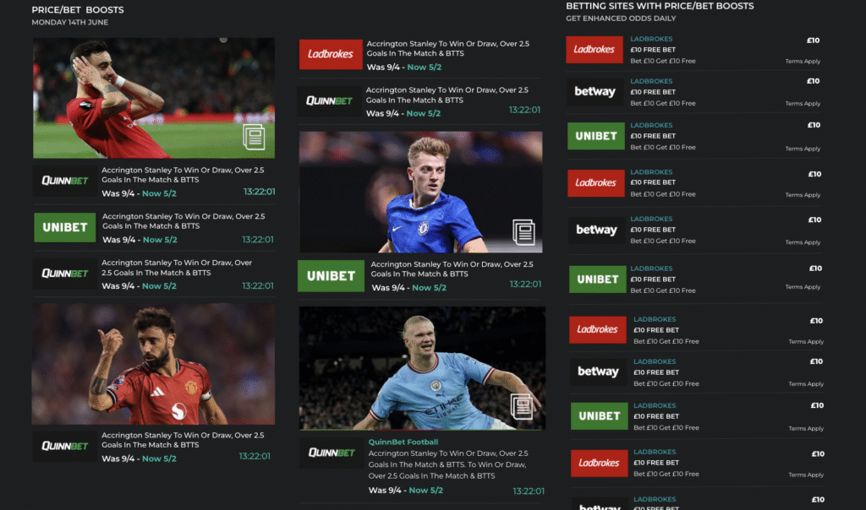Select Unibet boost in left column
Screen dimensions: 866x510
[154, 228]
